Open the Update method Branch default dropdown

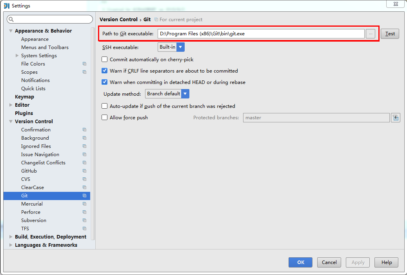tap(167, 94)
